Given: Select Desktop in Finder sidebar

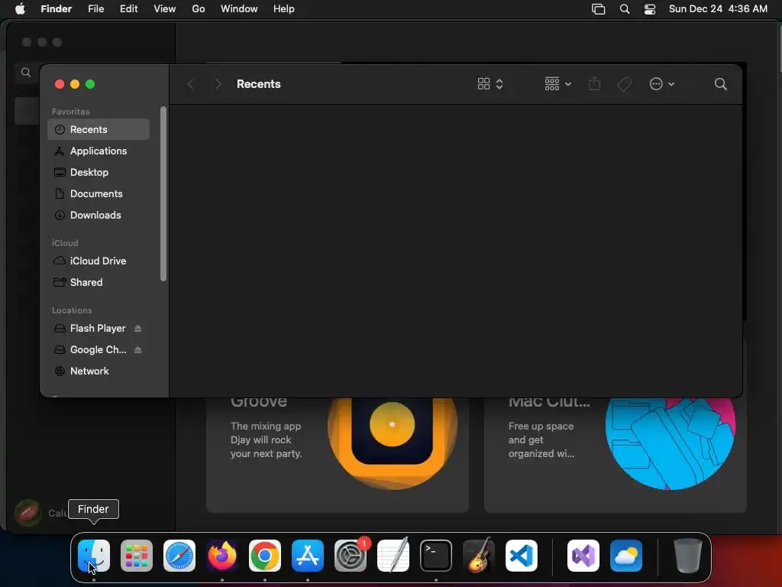Looking at the screenshot, I should 99,172.
